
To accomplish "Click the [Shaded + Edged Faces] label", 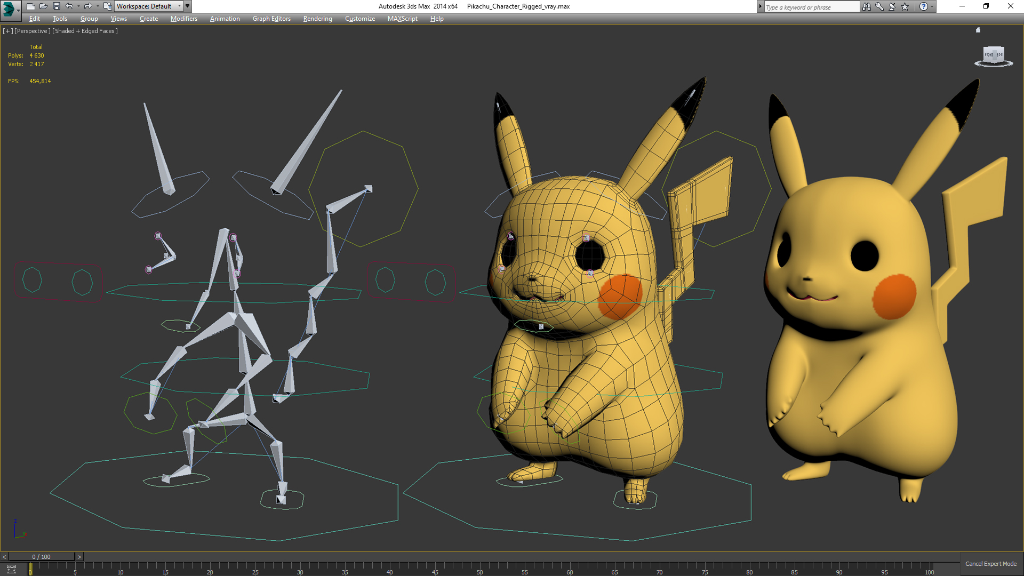I will pos(85,31).
